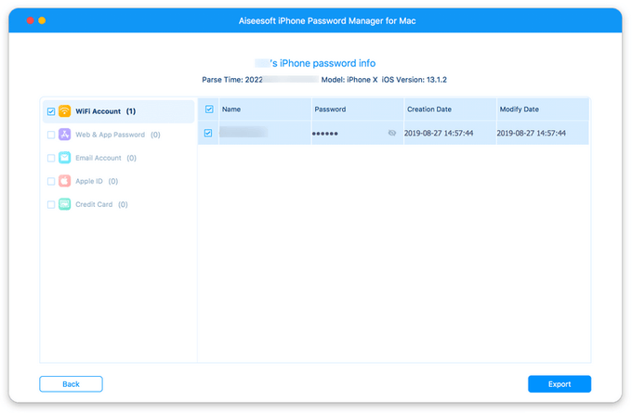This screenshot has height=413, width=632.
Task: Reveal password with the eye icon
Action: 392,134
